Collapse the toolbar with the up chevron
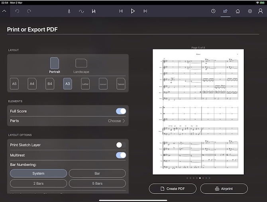The image size is (267, 202). pos(4,11)
